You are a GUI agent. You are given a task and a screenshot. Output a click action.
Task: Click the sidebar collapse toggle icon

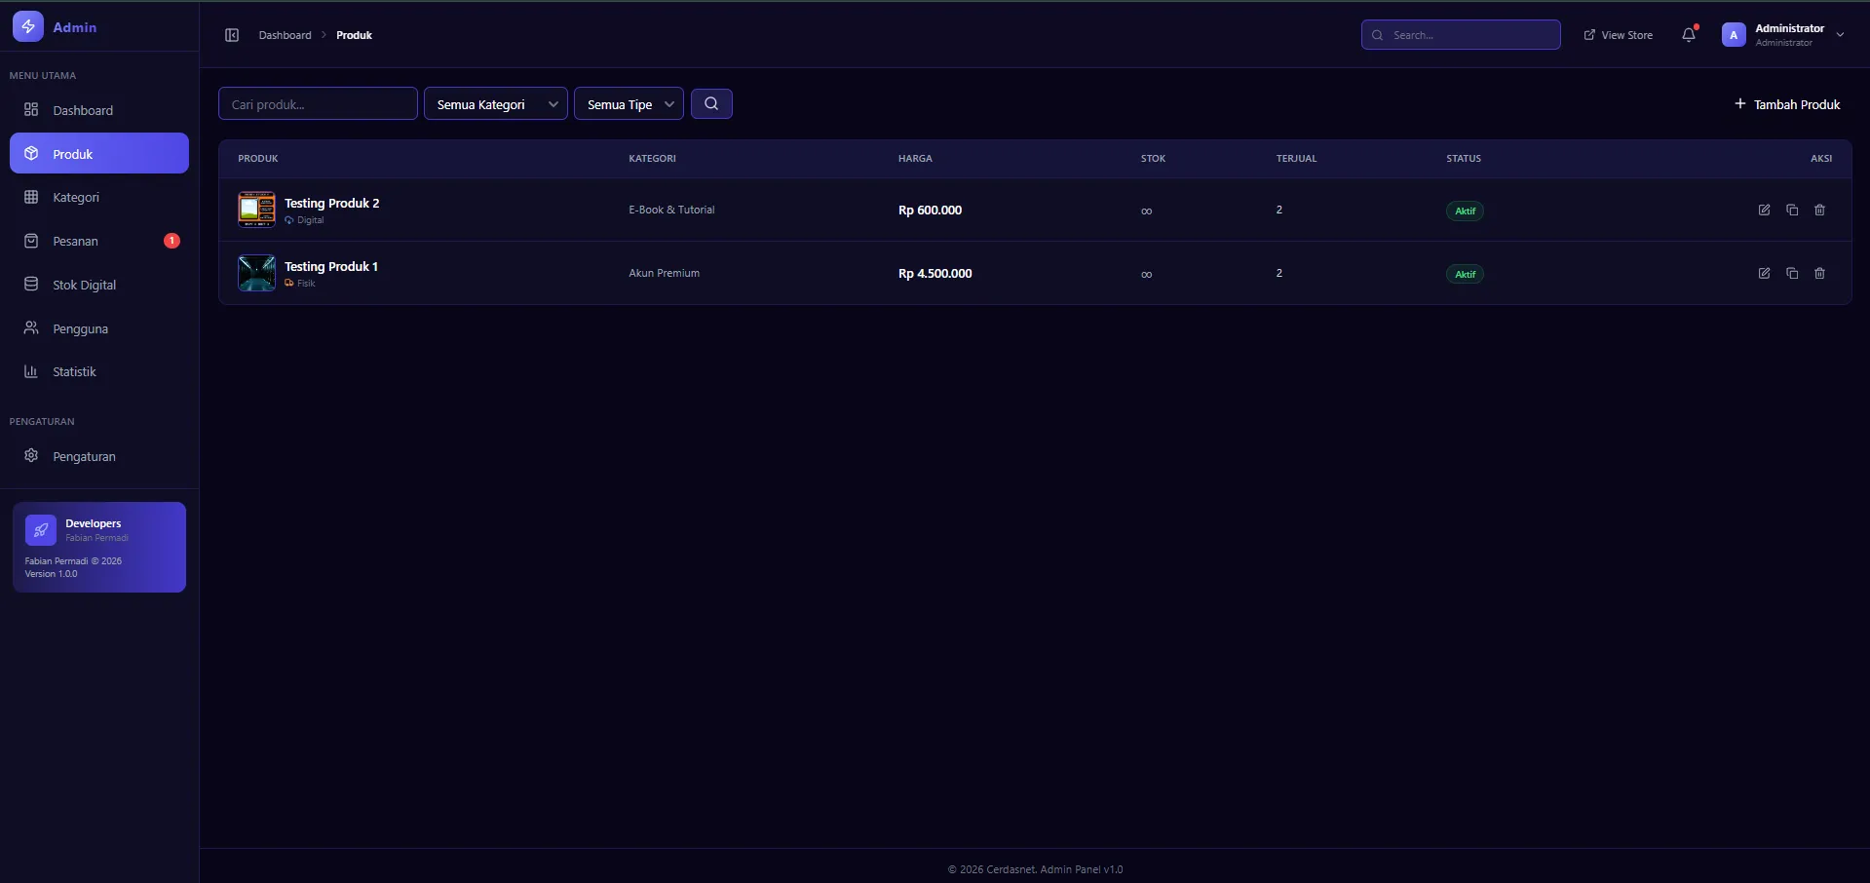232,35
